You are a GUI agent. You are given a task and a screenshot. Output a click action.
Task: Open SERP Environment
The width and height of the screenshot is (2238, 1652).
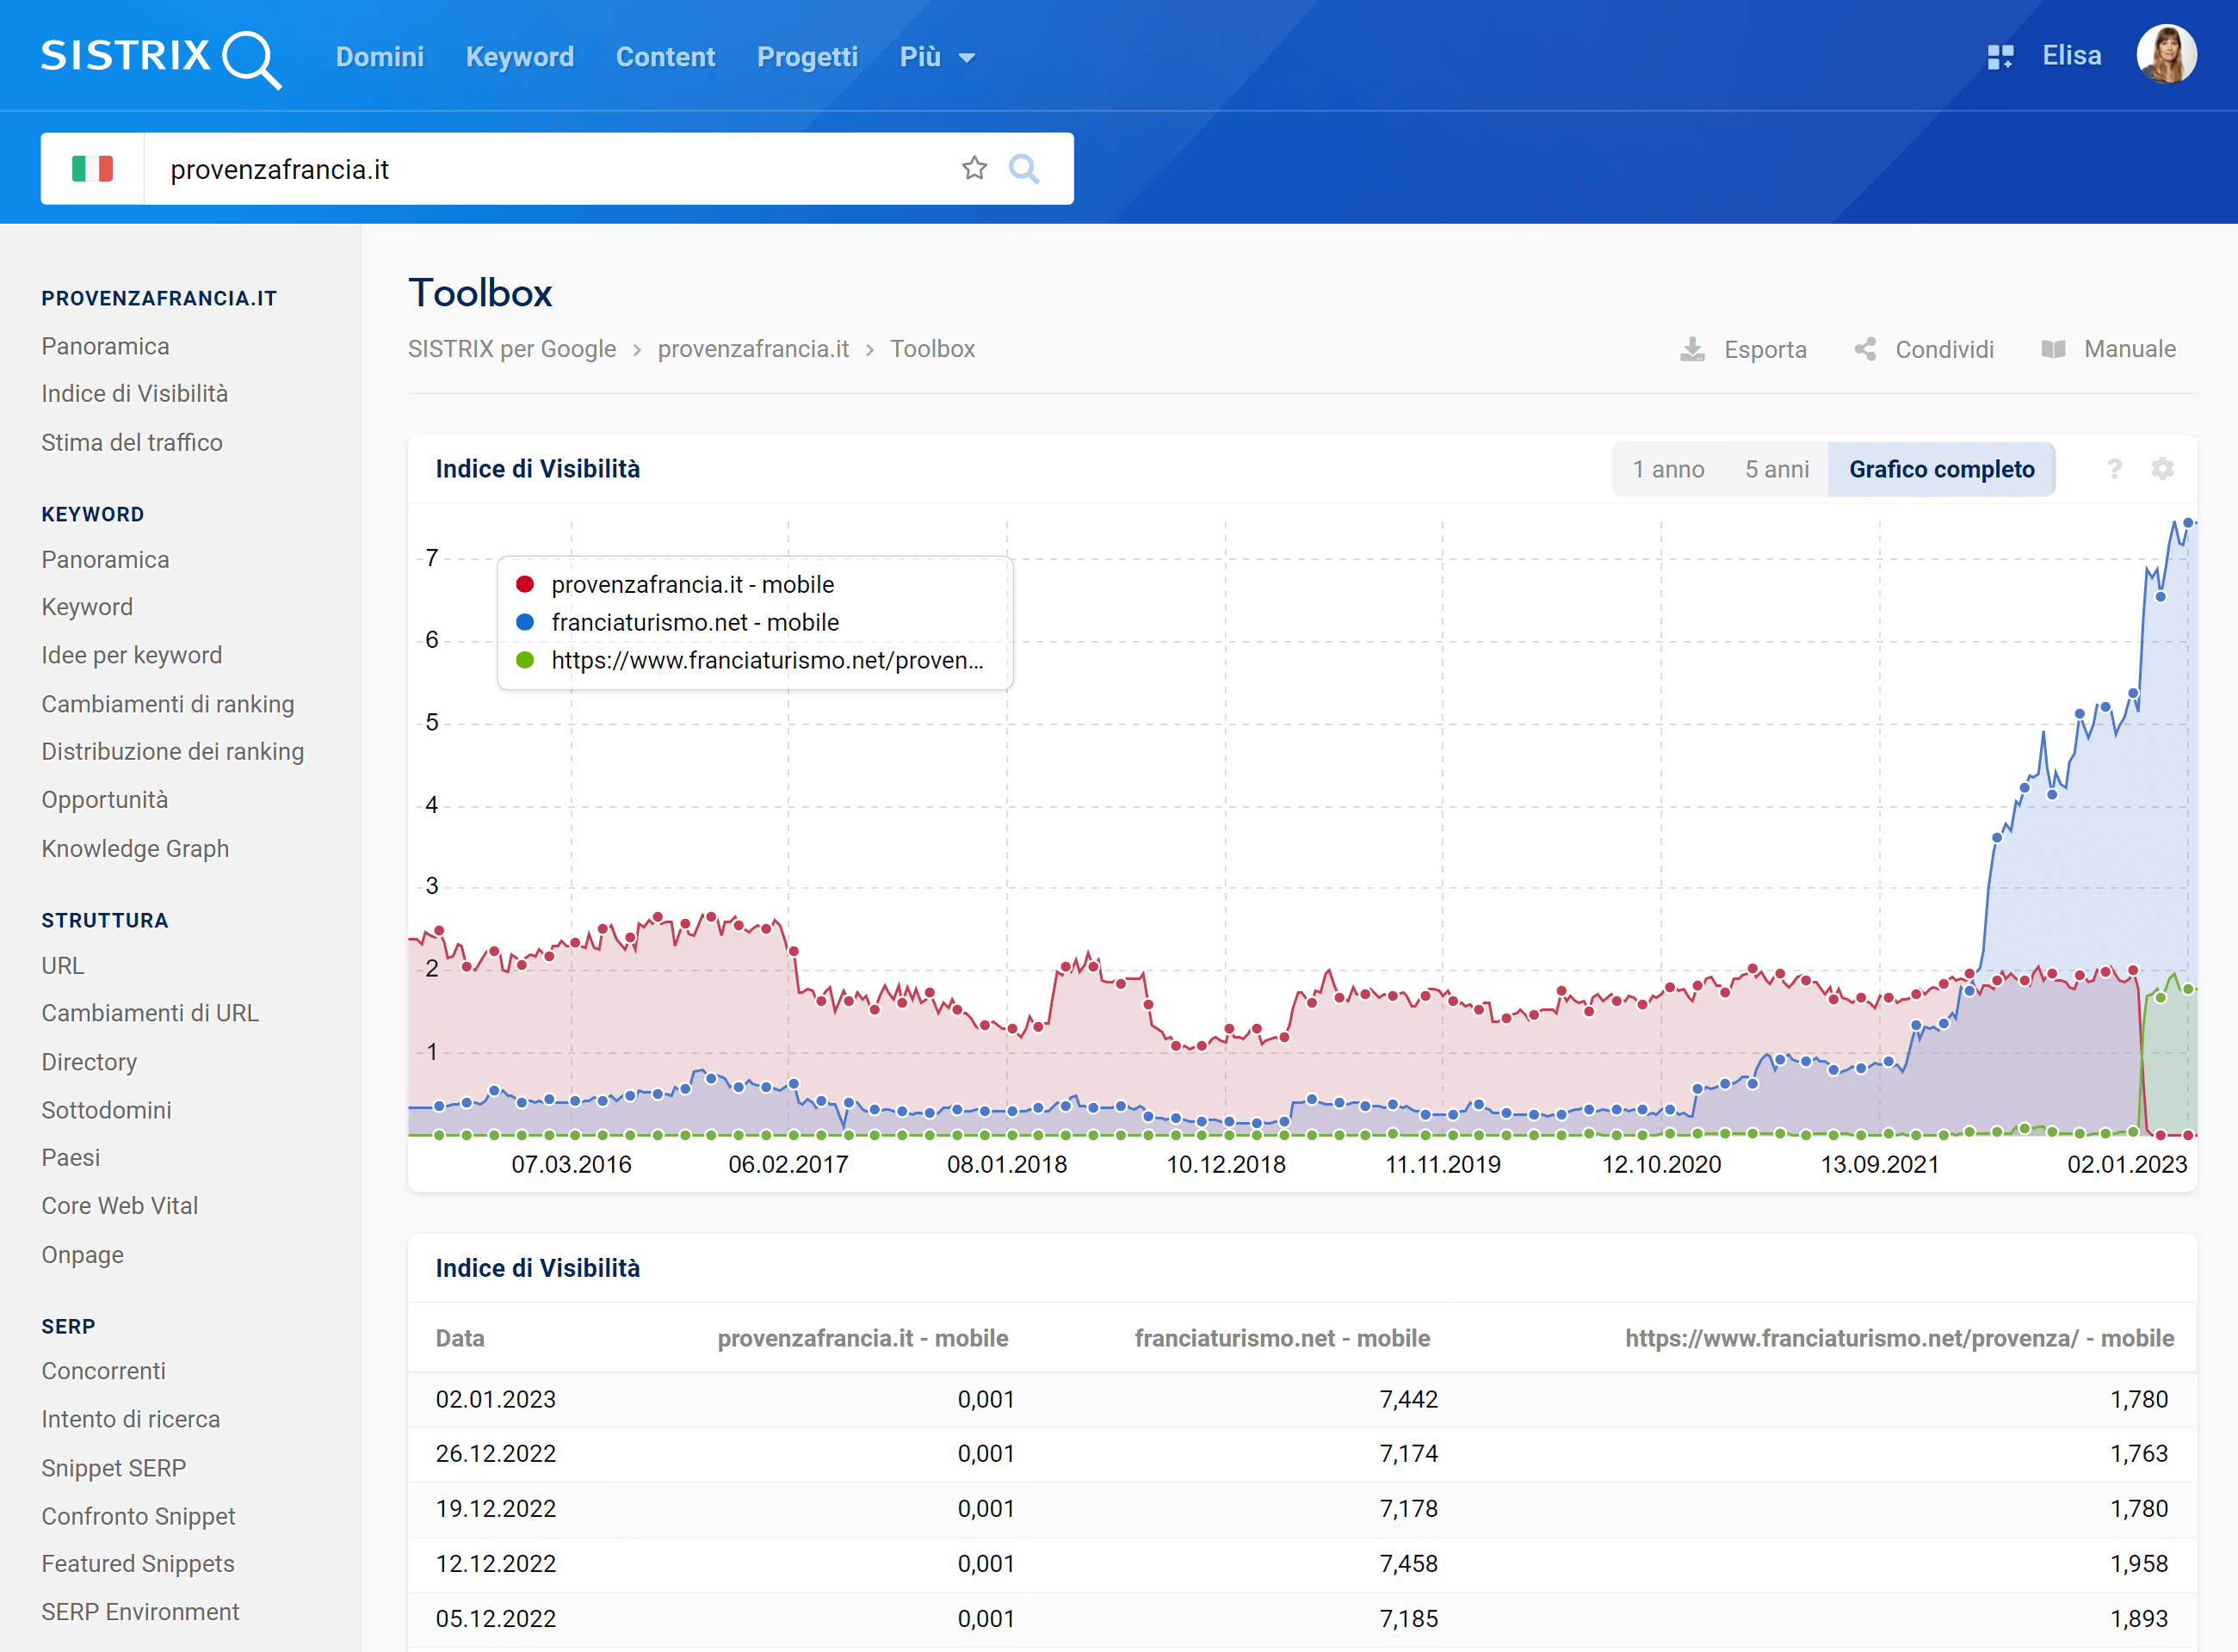coord(140,1612)
